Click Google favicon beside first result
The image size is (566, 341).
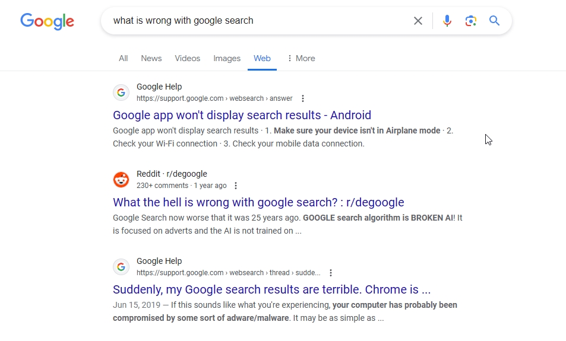121,93
